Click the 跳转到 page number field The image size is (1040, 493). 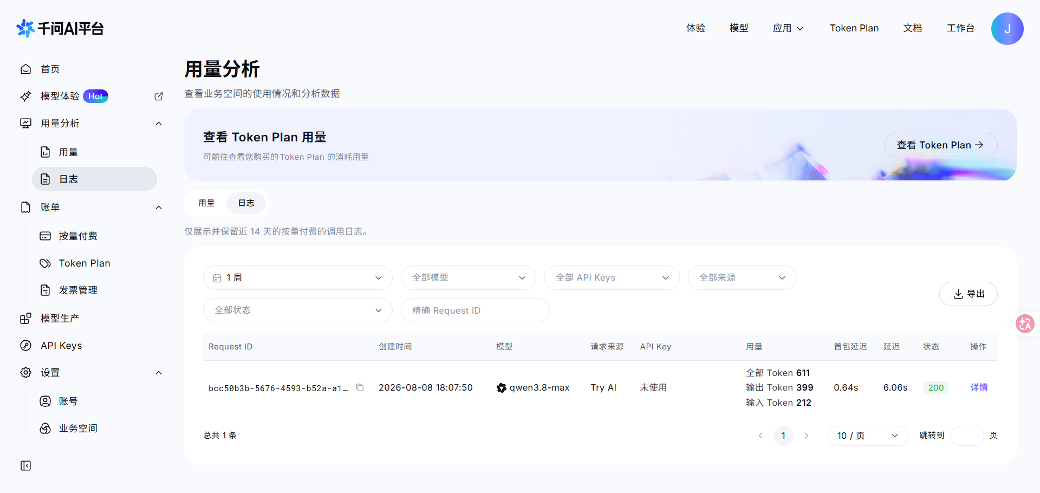(x=967, y=436)
